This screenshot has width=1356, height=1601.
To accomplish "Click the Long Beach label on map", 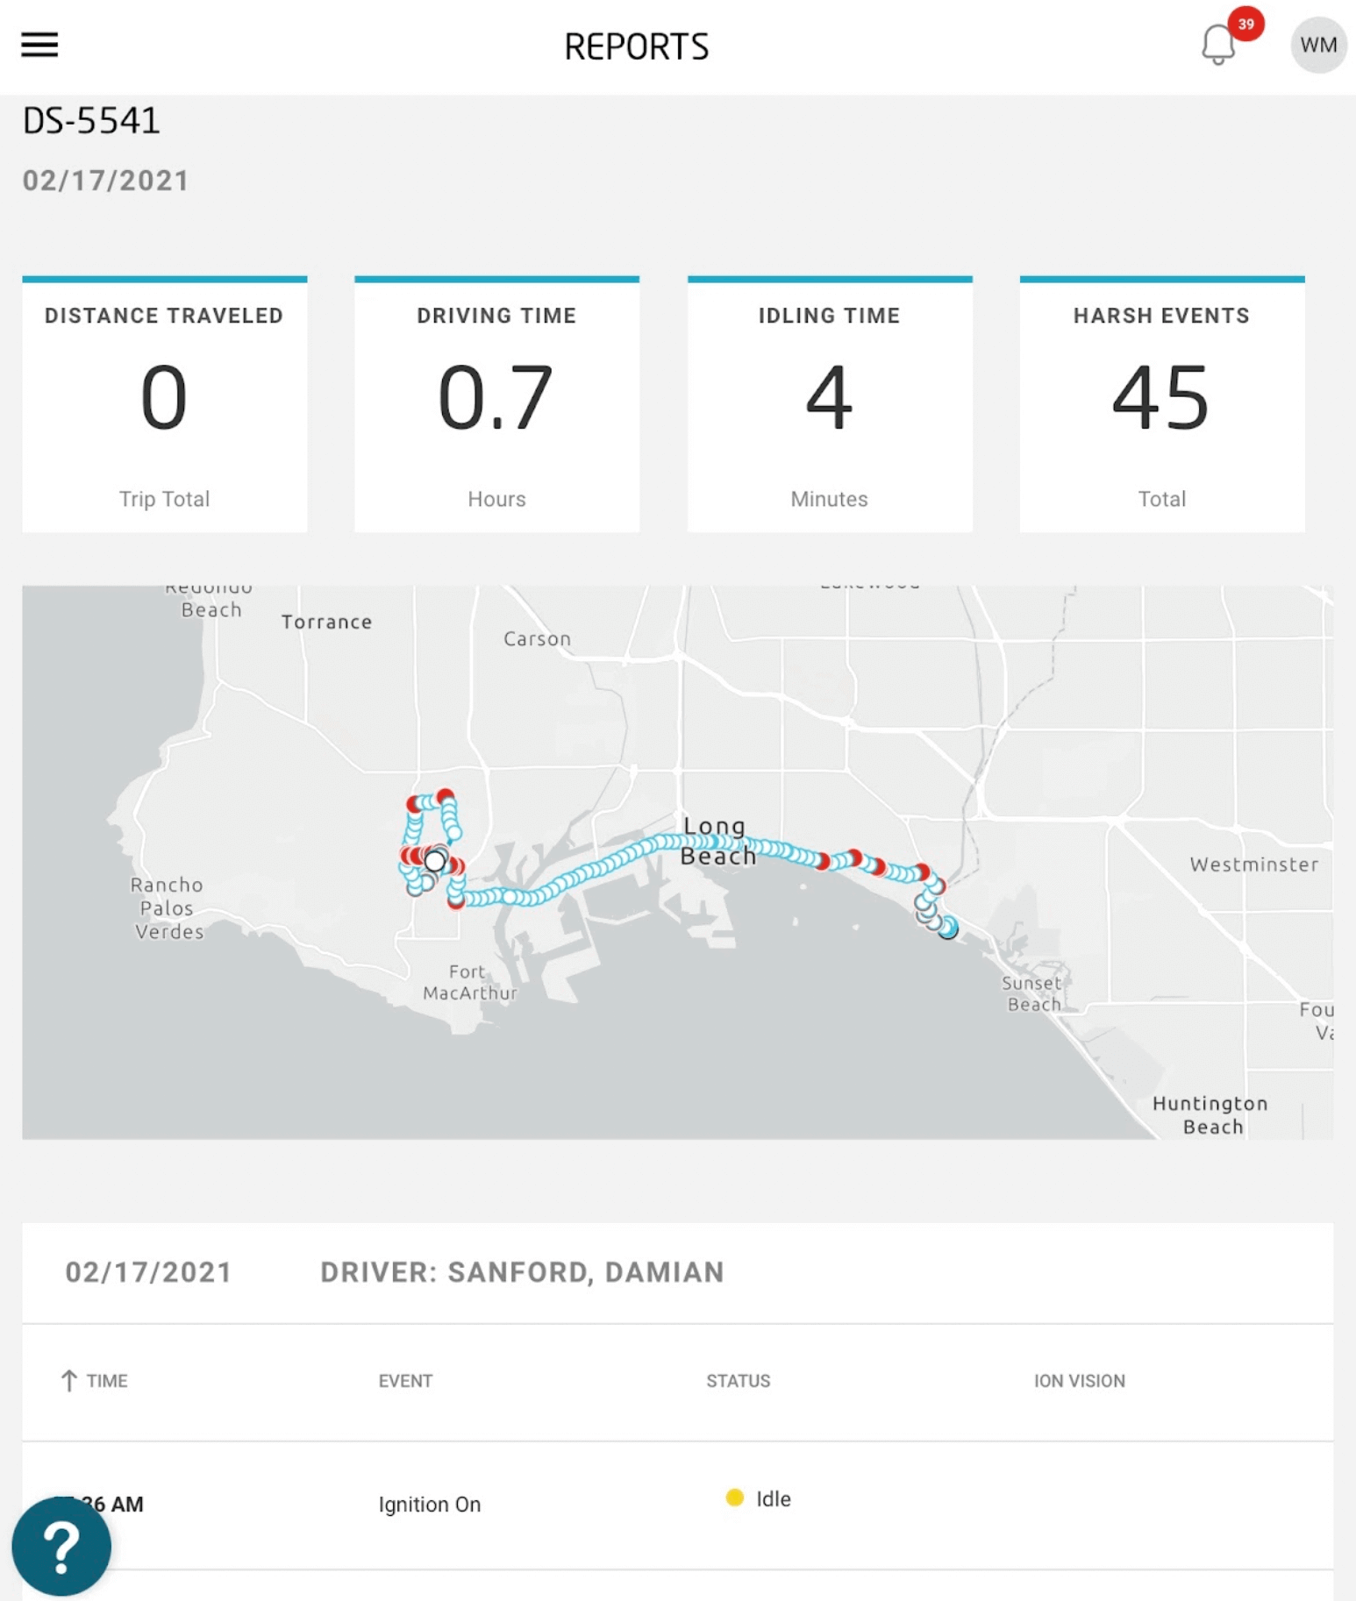I will tap(717, 840).
